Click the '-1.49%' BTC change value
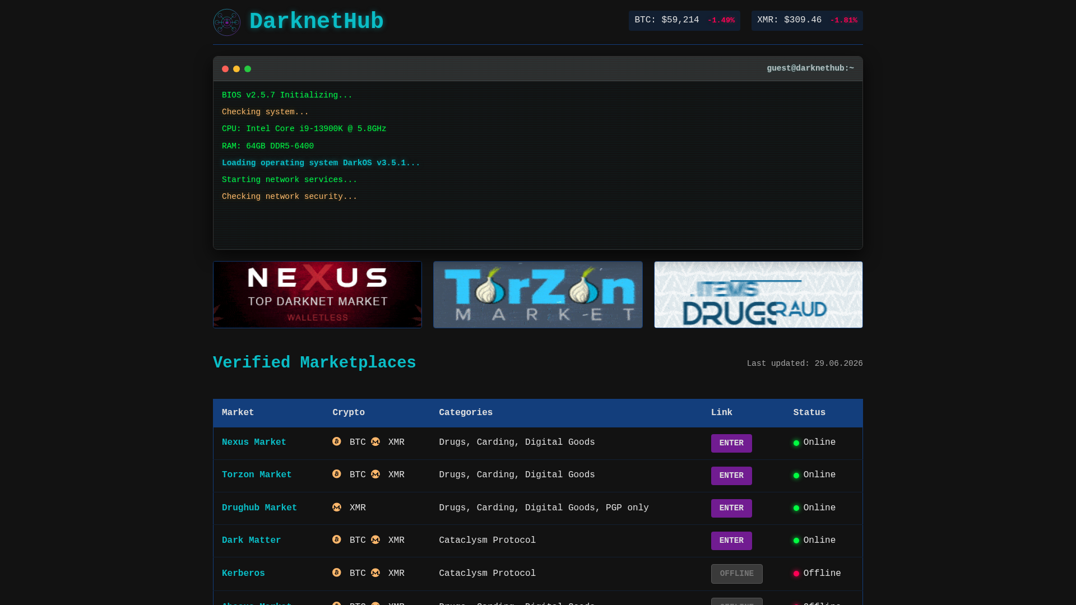The width and height of the screenshot is (1076, 605). pyautogui.click(x=721, y=21)
